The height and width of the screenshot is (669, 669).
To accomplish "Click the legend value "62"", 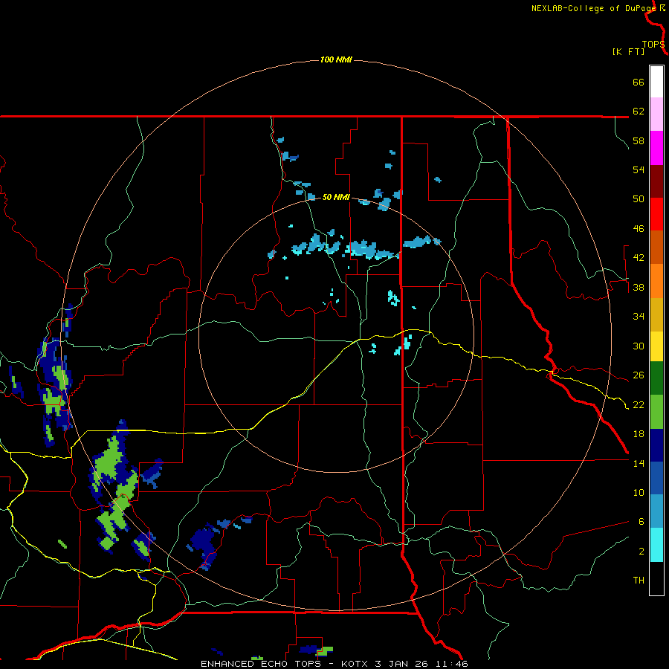I will coord(639,111).
